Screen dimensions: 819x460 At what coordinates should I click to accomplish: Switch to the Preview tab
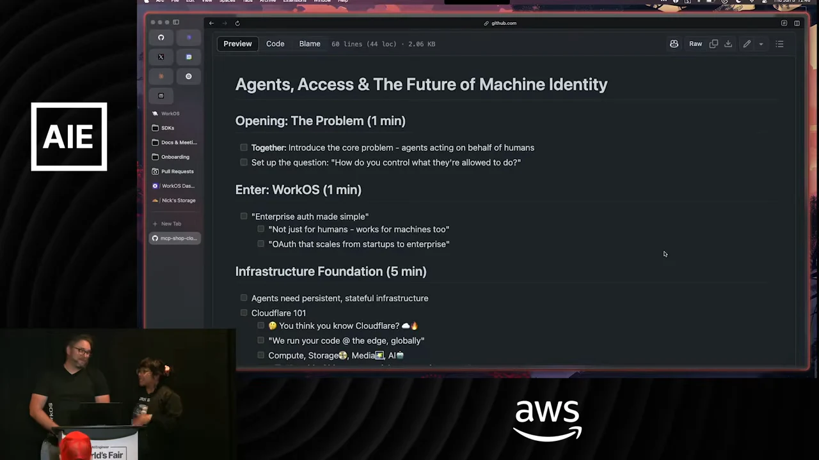237,44
